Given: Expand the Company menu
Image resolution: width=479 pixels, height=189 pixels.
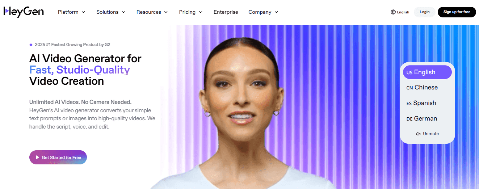Looking at the screenshot, I should point(263,12).
